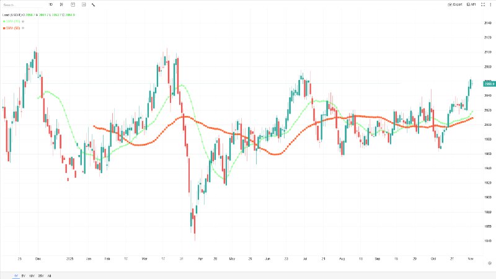Image resolution: width=496 pixels, height=279 pixels.
Task: Open the three-dot more options menu
Action: point(490,4)
